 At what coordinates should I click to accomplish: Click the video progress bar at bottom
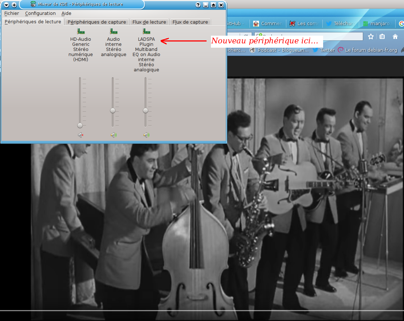pyautogui.click(x=202, y=310)
